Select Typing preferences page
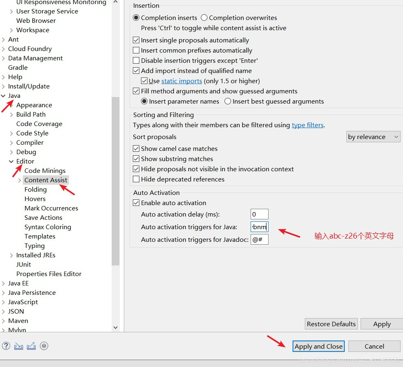Image resolution: width=403 pixels, height=367 pixels. 35,246
